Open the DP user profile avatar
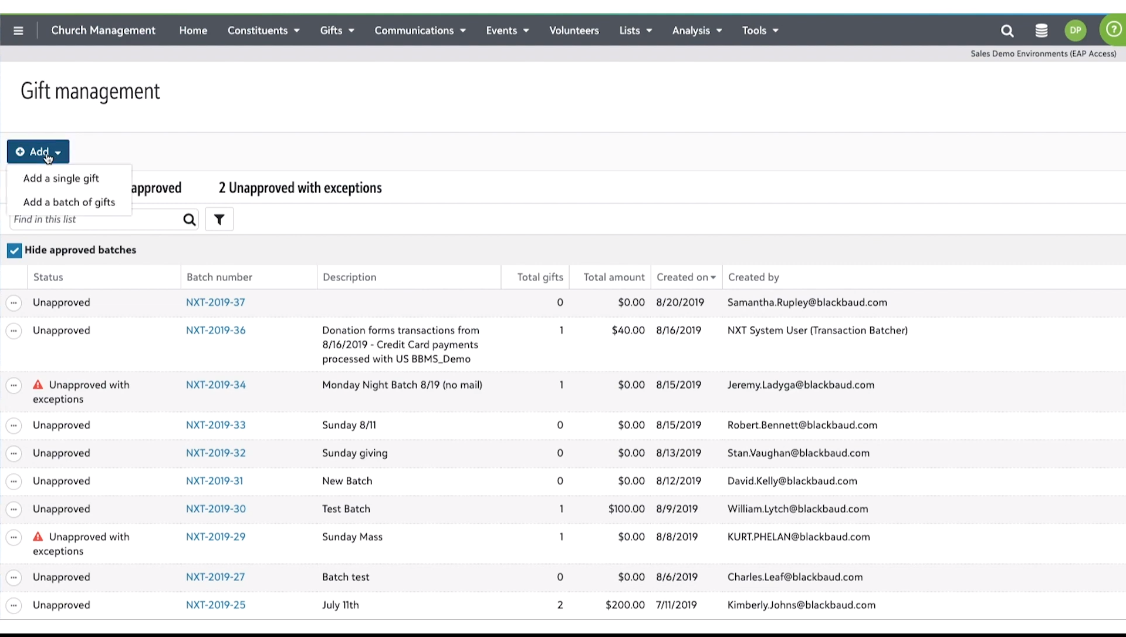The image size is (1126, 637). coord(1075,31)
